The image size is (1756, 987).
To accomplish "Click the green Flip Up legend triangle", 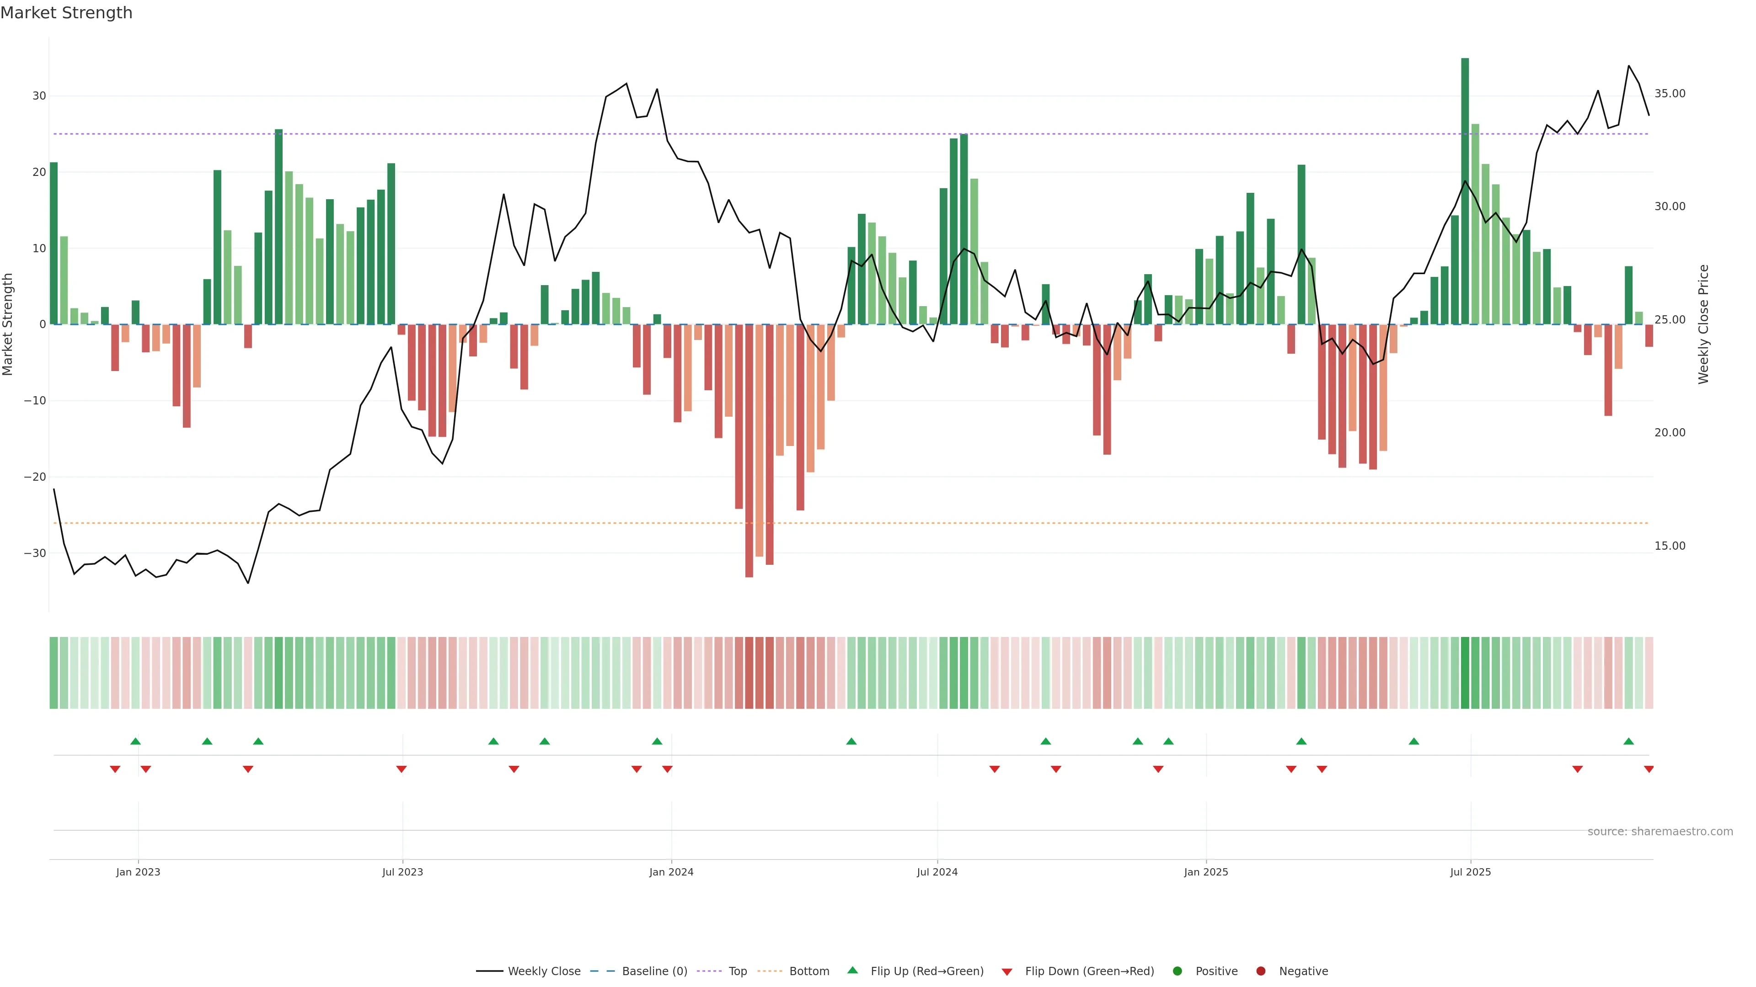I will coord(852,971).
